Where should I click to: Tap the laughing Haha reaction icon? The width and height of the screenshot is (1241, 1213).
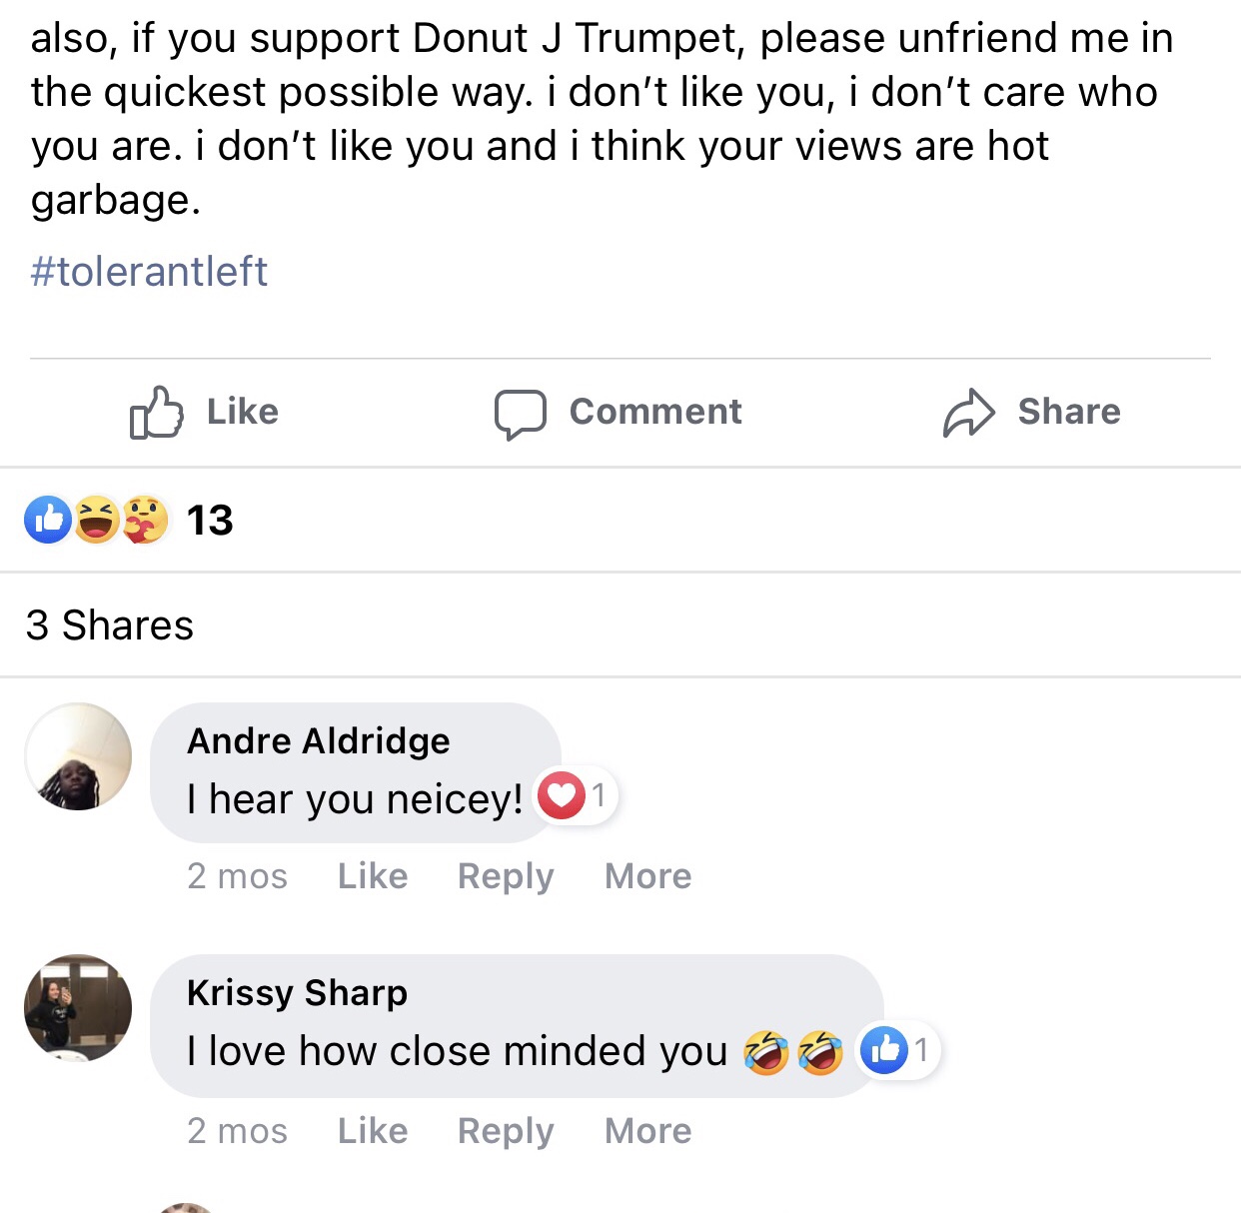pyautogui.click(x=96, y=520)
